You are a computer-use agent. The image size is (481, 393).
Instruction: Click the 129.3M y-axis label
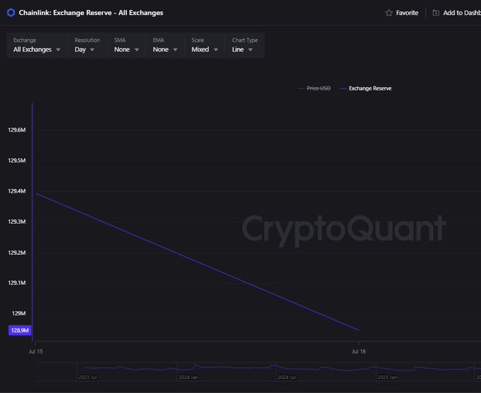click(17, 222)
